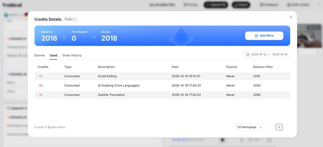Click balance after value 2018 in table

click(x=257, y=77)
